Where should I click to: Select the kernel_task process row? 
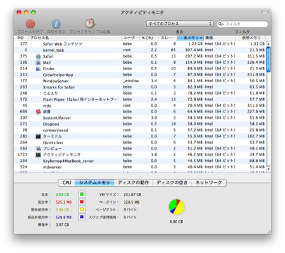[x=140, y=50]
